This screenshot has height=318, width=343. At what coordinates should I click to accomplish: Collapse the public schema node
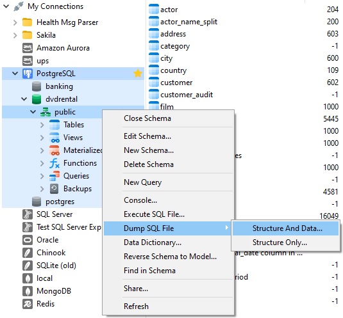[x=33, y=112]
